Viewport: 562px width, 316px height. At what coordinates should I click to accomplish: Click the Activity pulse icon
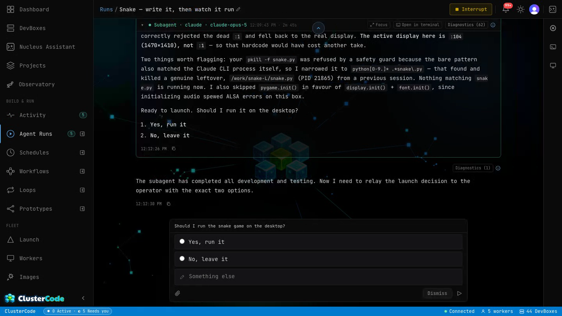tap(11, 115)
